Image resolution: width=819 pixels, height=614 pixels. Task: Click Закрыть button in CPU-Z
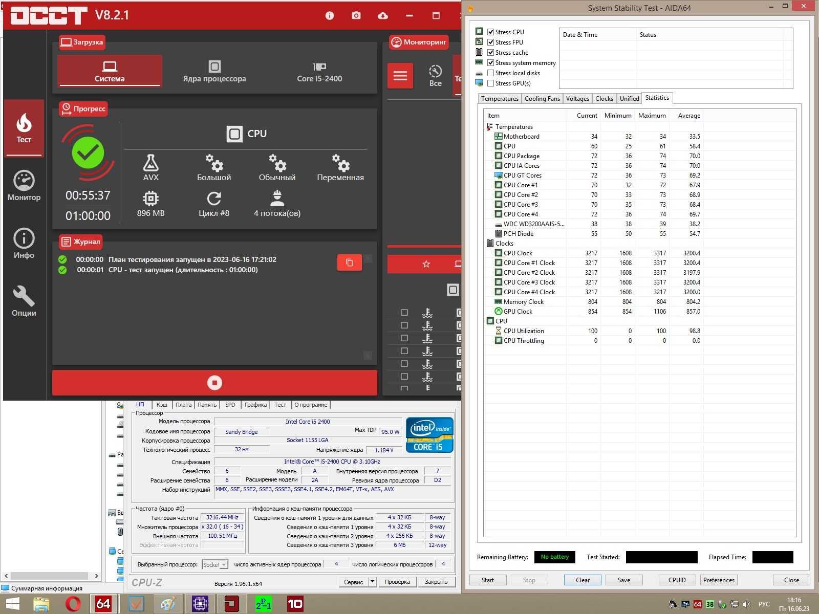(436, 582)
